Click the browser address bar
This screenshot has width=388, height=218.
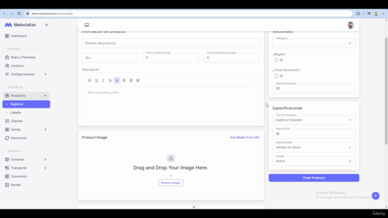coord(188,13)
